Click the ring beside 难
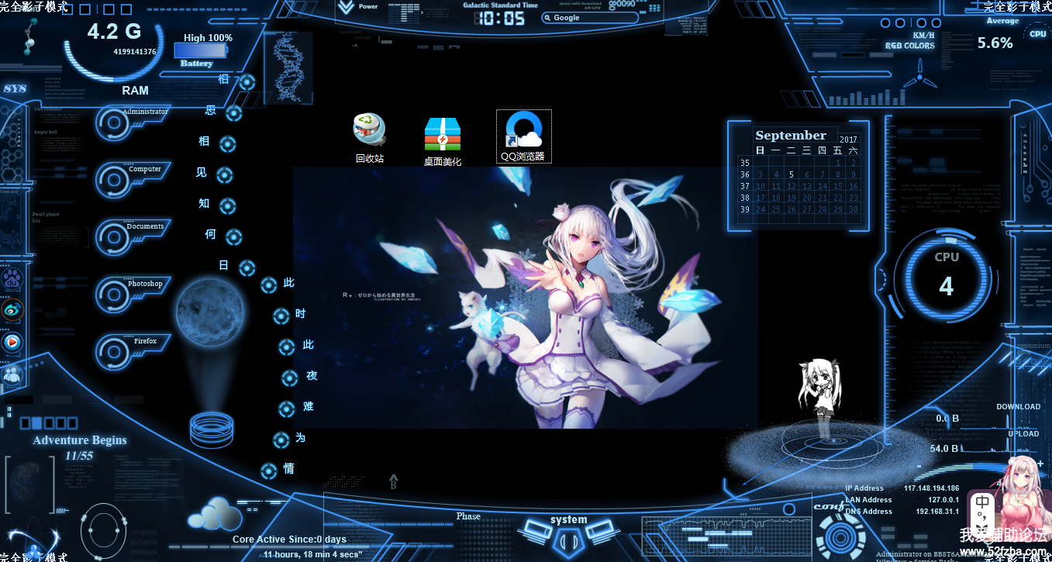The image size is (1052, 562). tap(287, 409)
